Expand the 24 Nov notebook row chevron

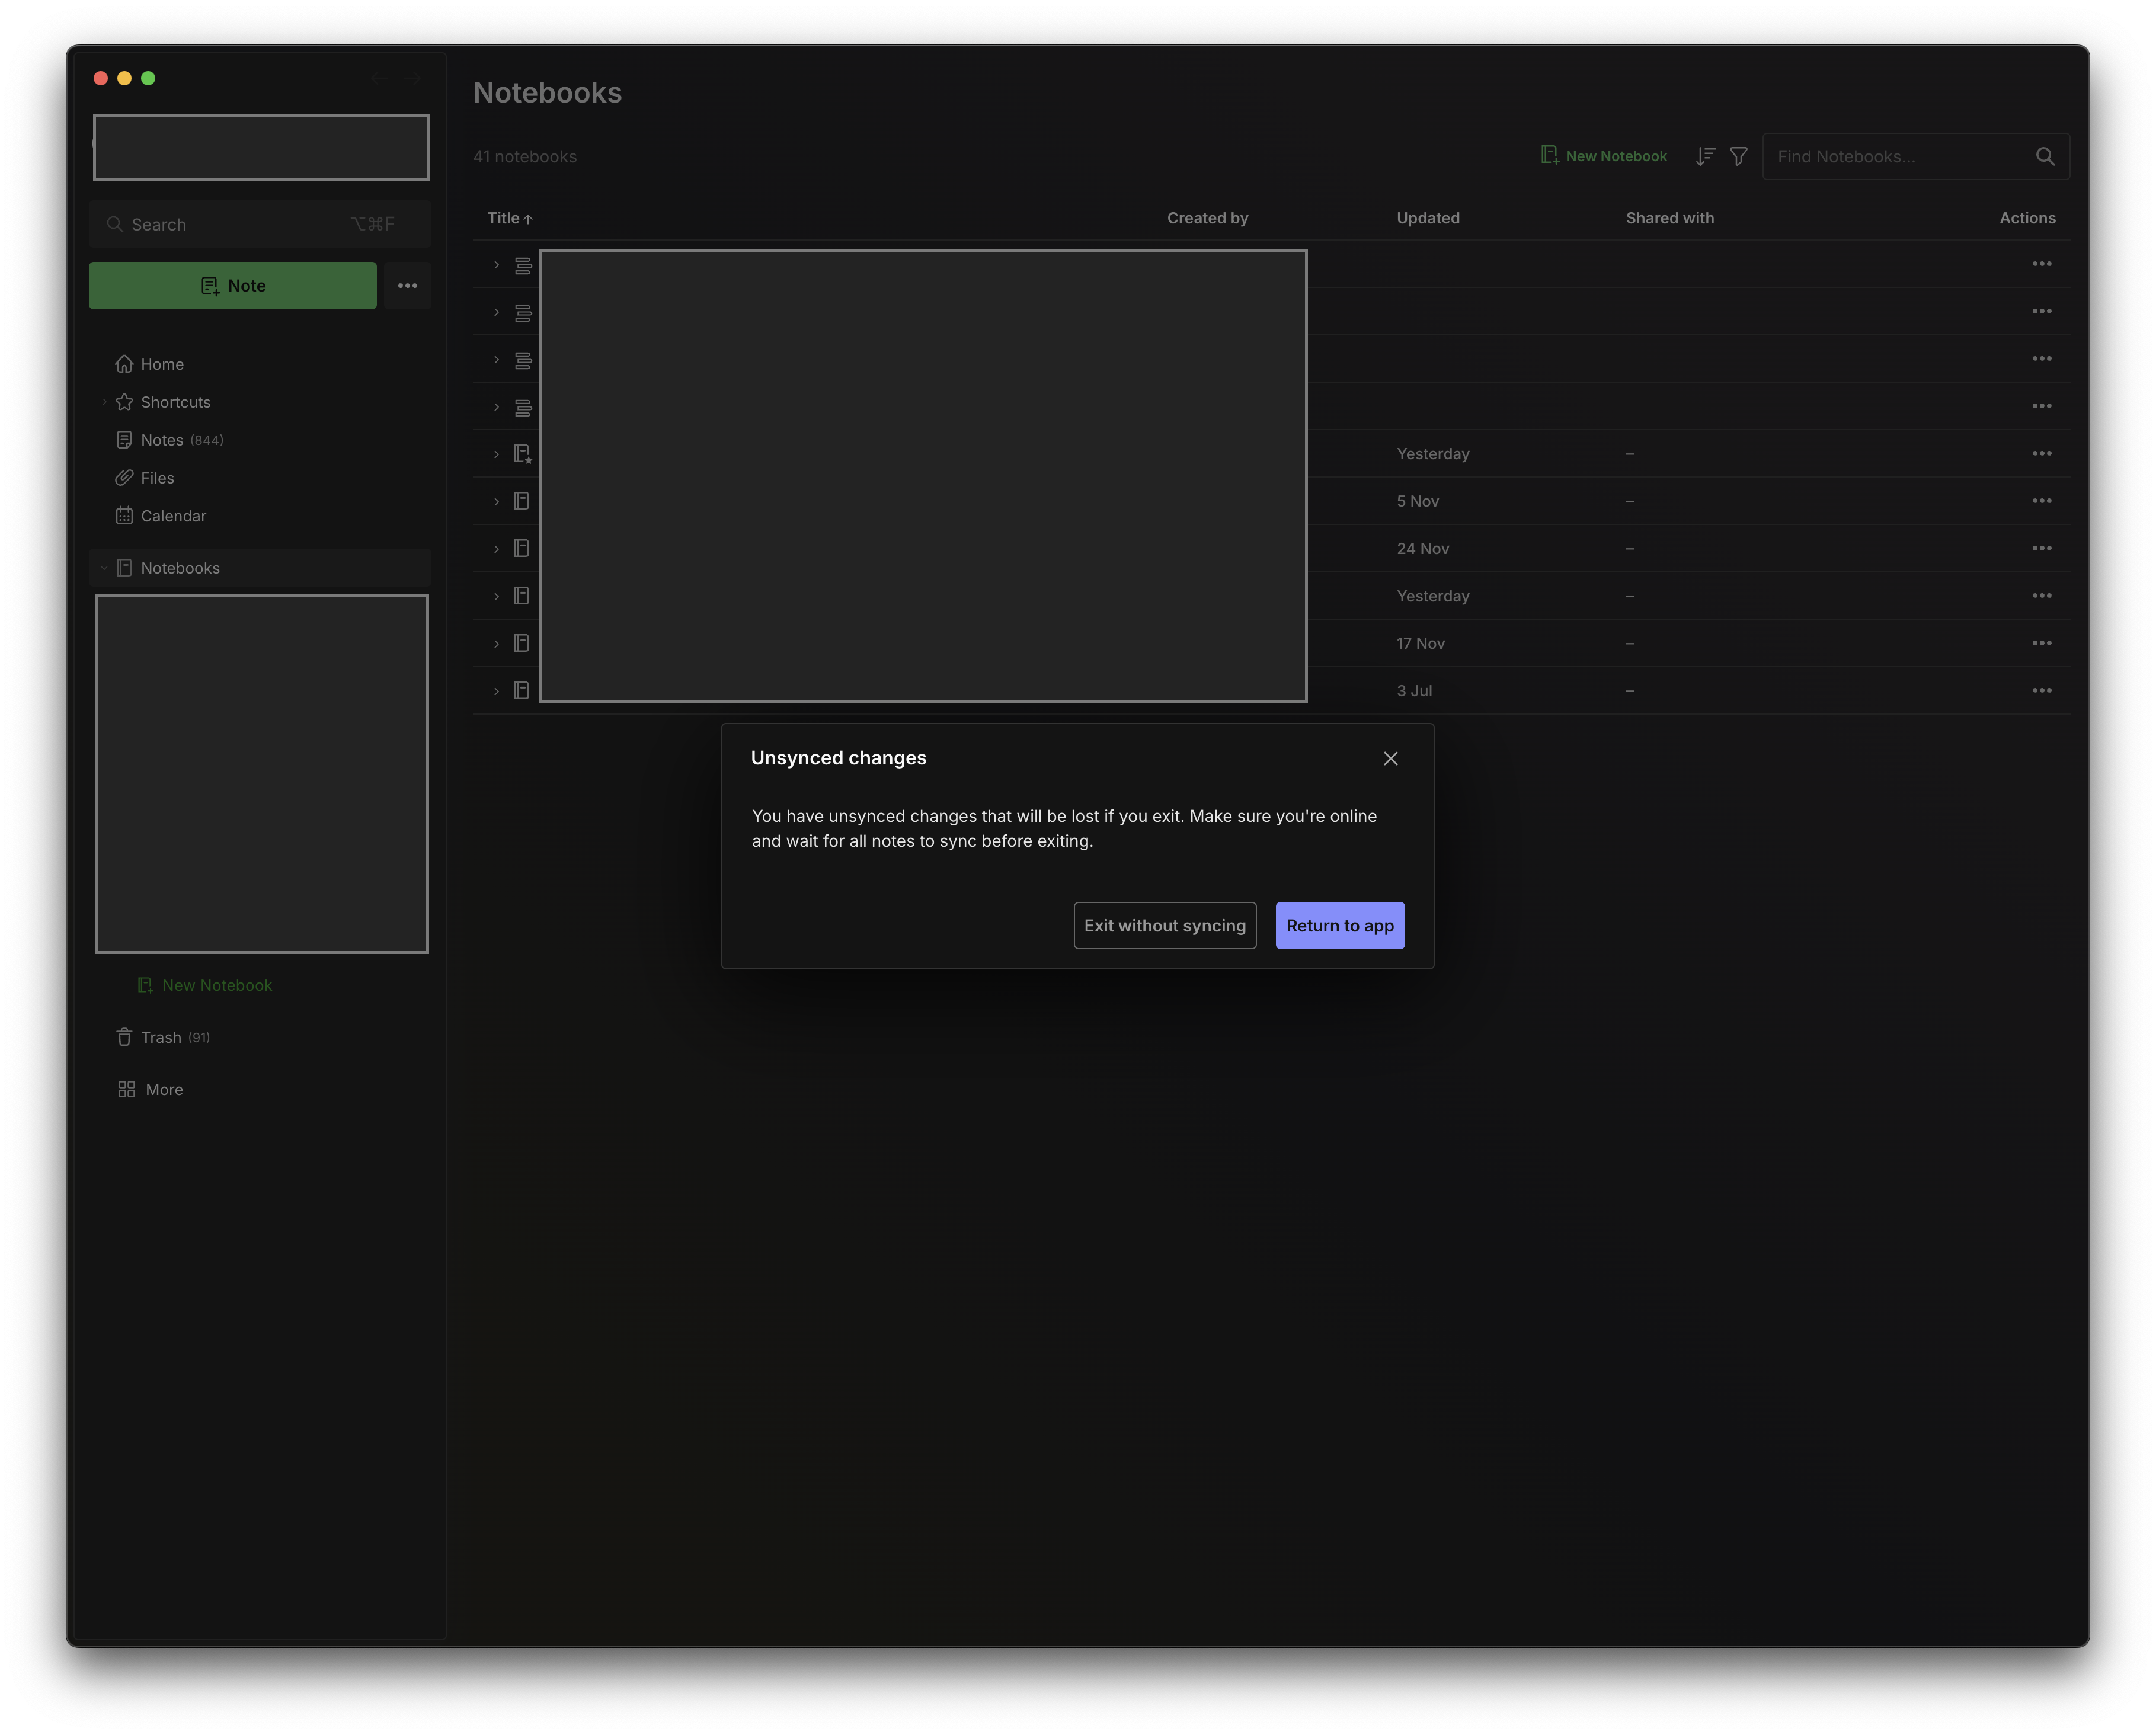(x=496, y=549)
